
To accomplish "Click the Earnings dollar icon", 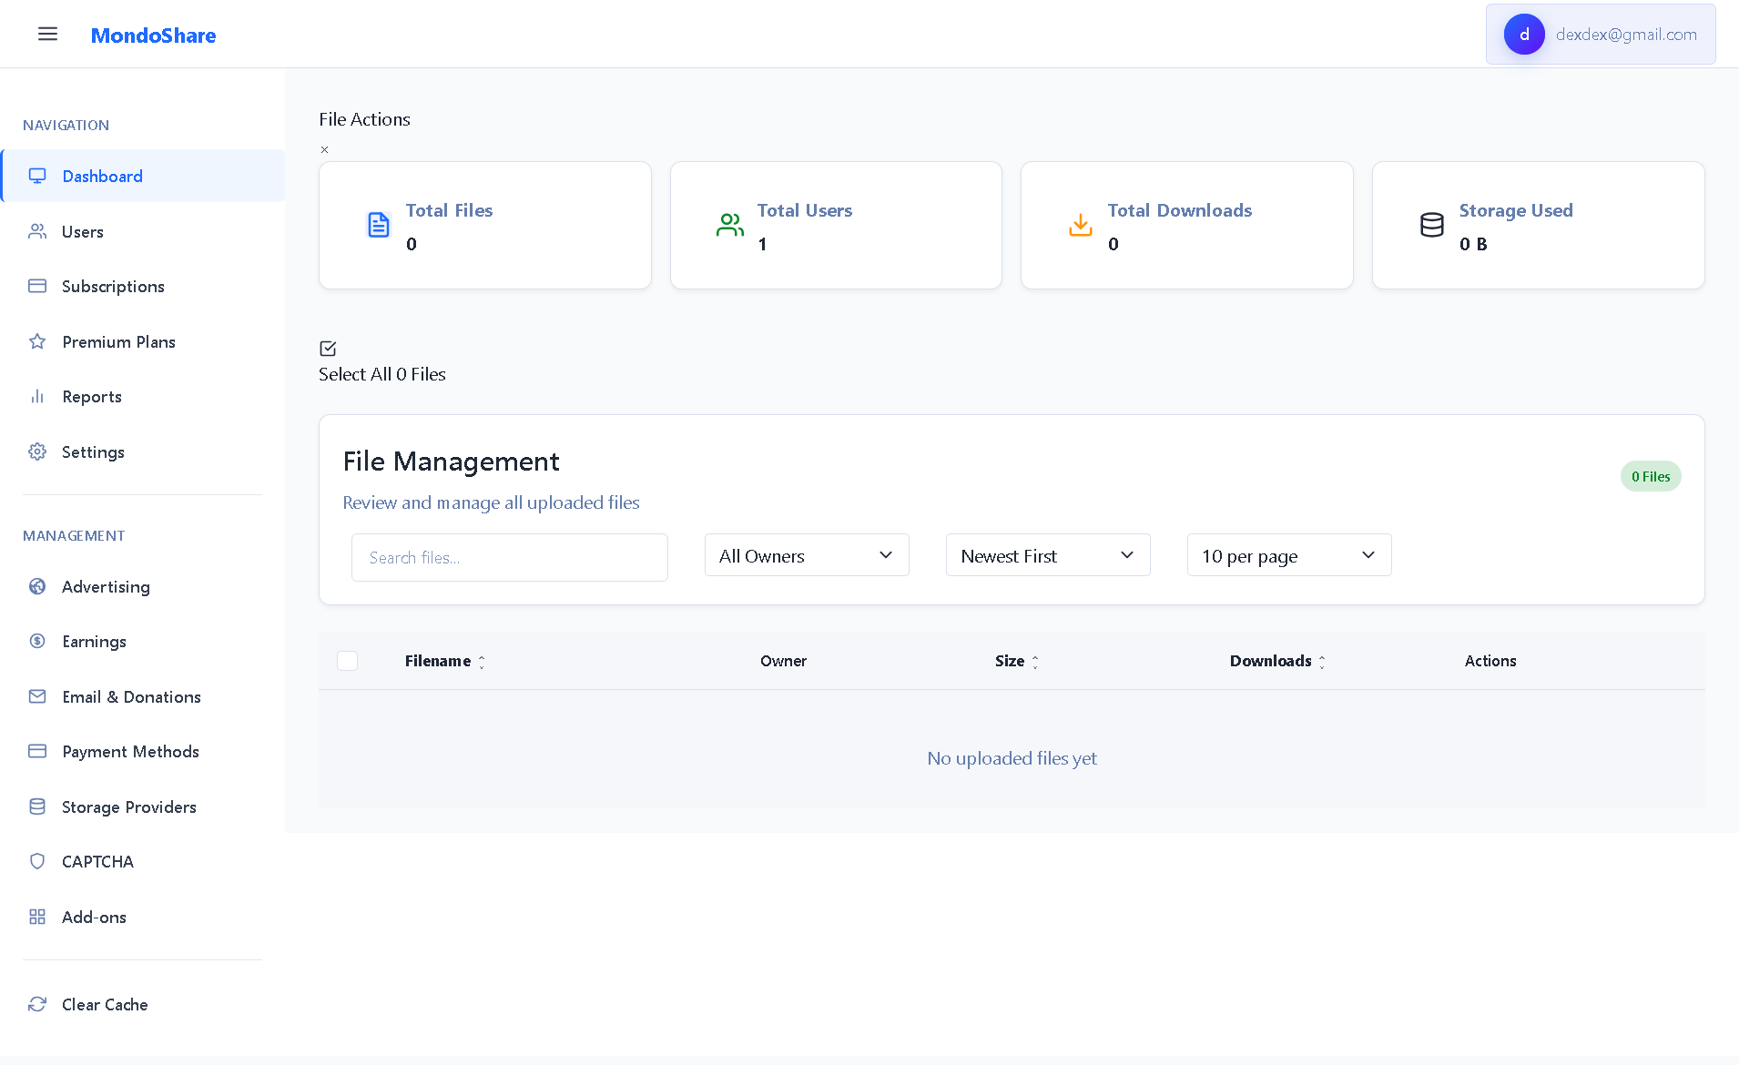I will pos(37,641).
